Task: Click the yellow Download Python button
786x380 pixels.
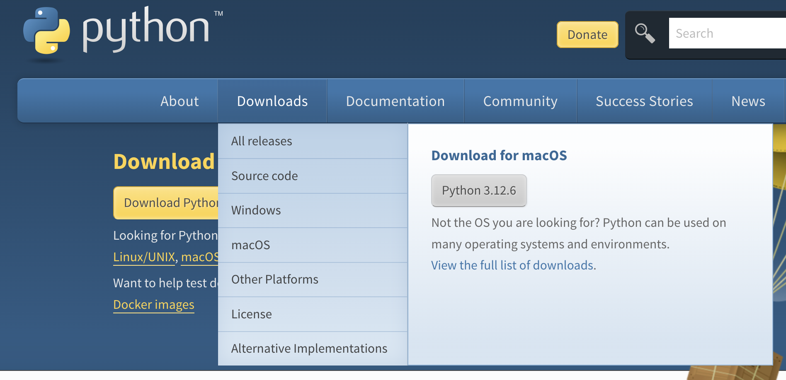Action: click(x=166, y=203)
